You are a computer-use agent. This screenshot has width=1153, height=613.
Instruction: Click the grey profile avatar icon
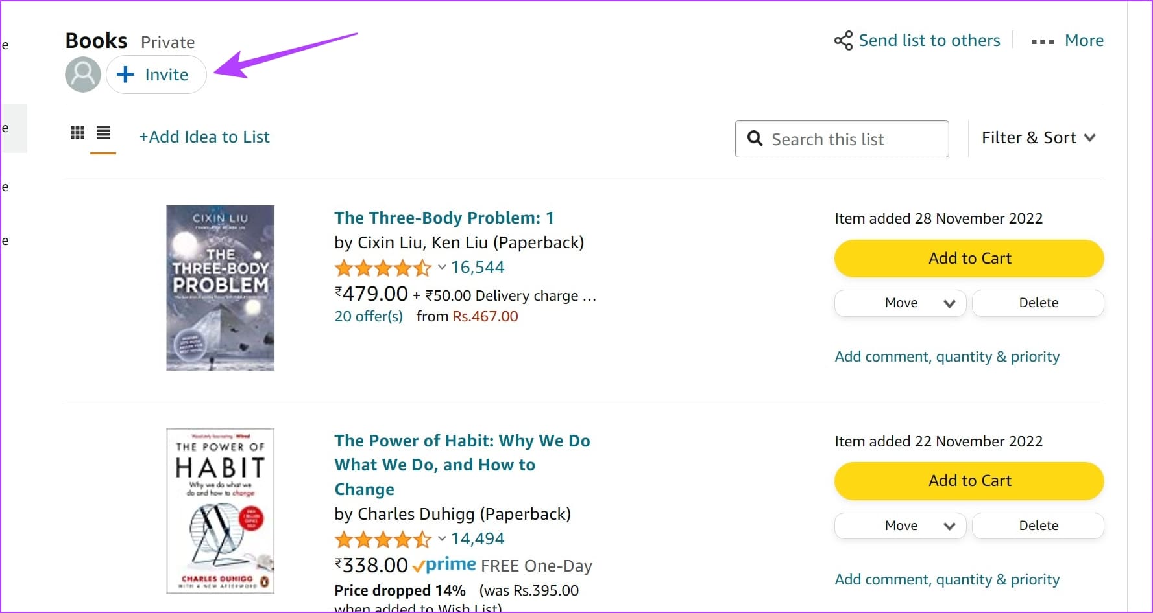point(83,75)
